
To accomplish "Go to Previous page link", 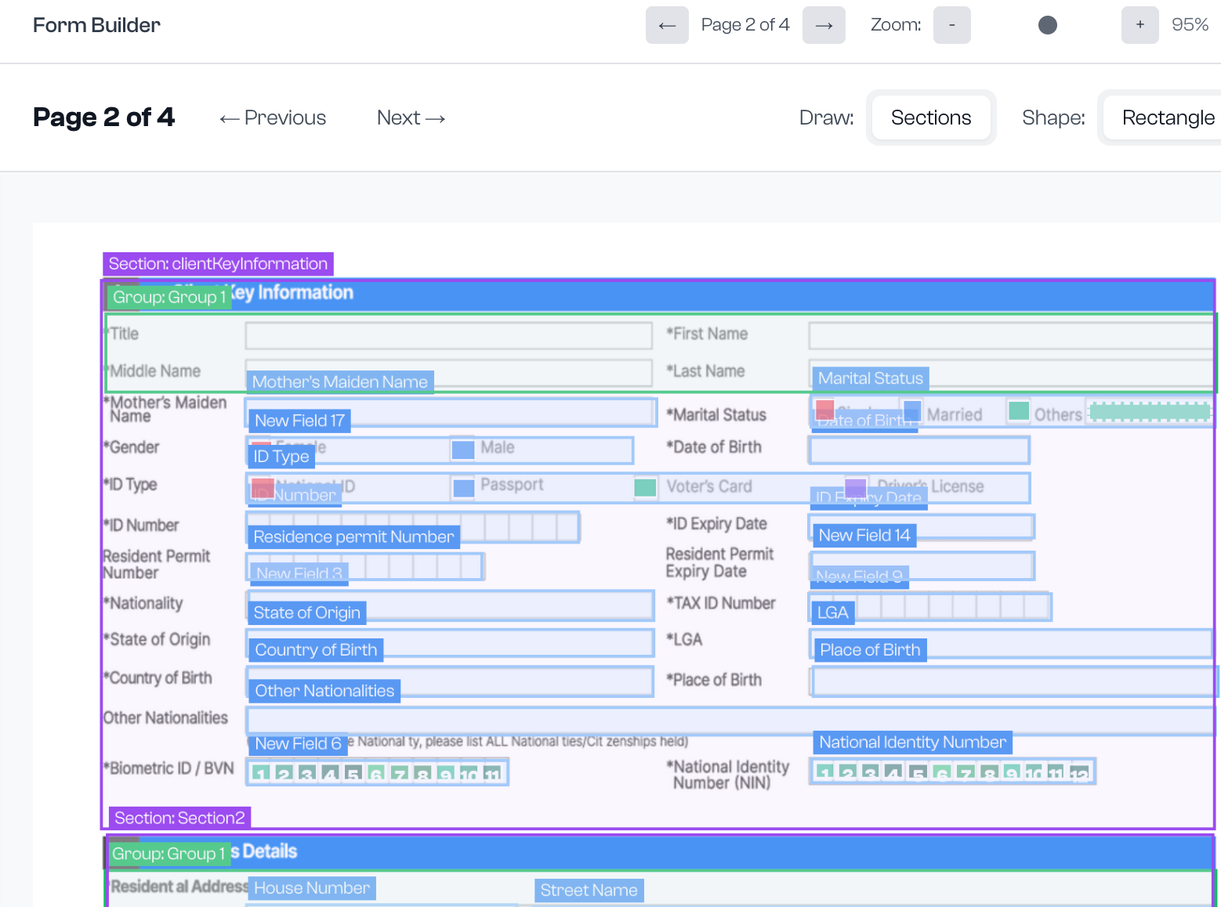I will click(273, 117).
